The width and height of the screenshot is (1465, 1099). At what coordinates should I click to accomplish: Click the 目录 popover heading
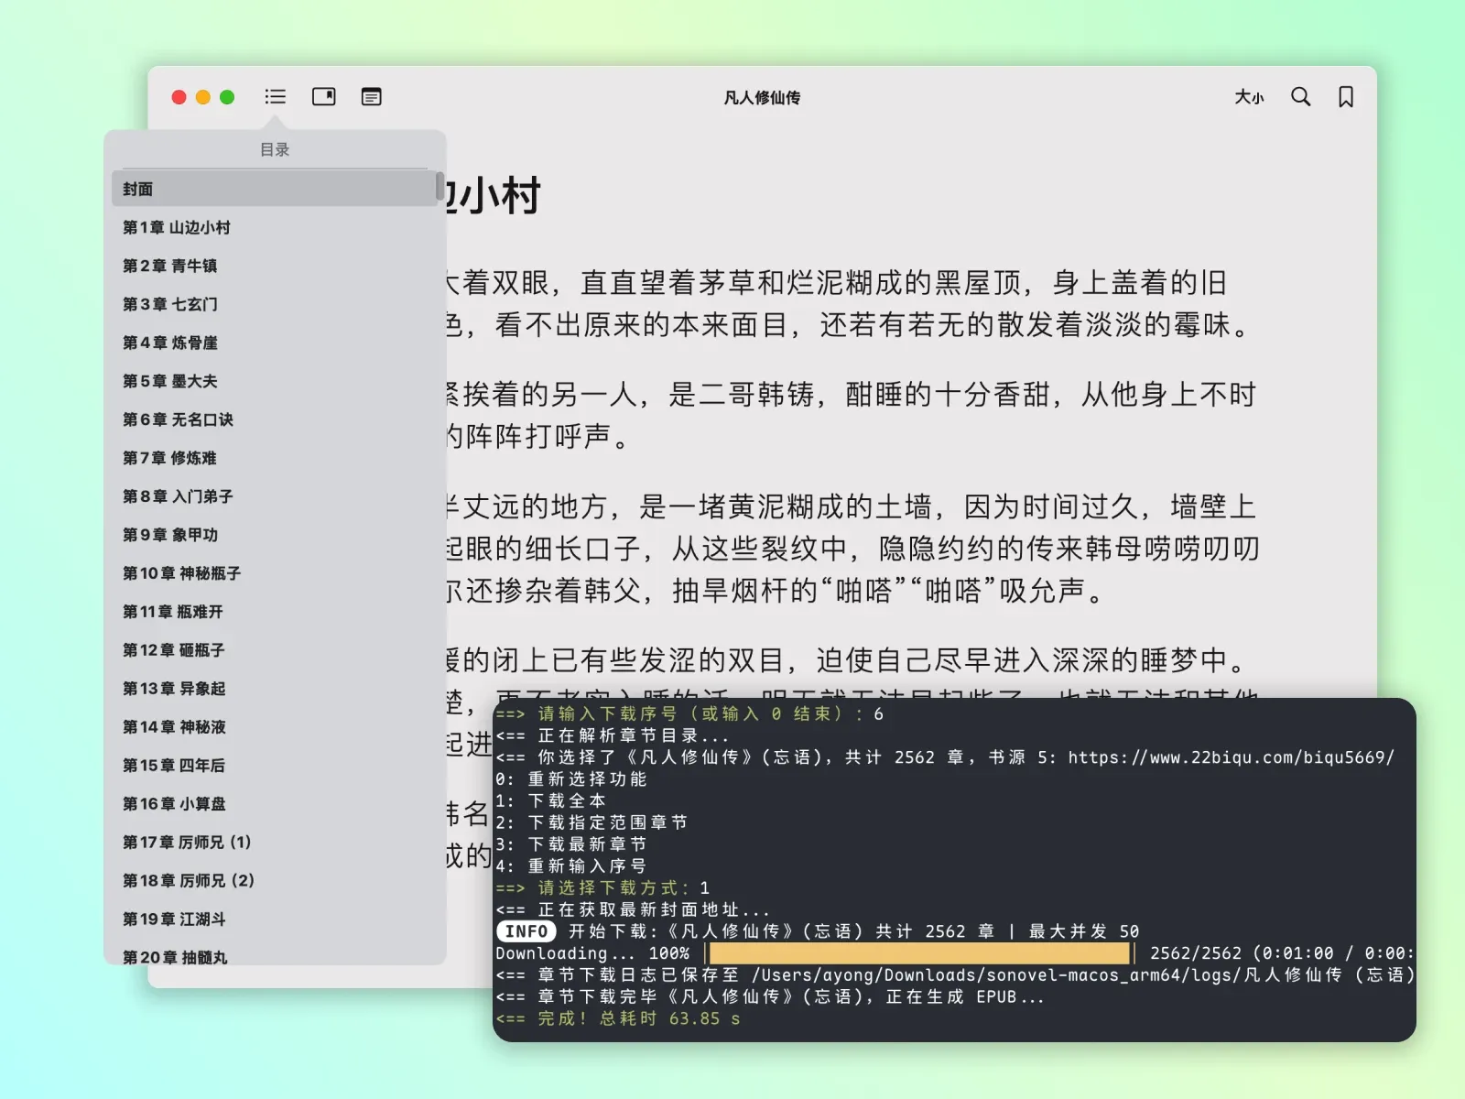tap(275, 149)
